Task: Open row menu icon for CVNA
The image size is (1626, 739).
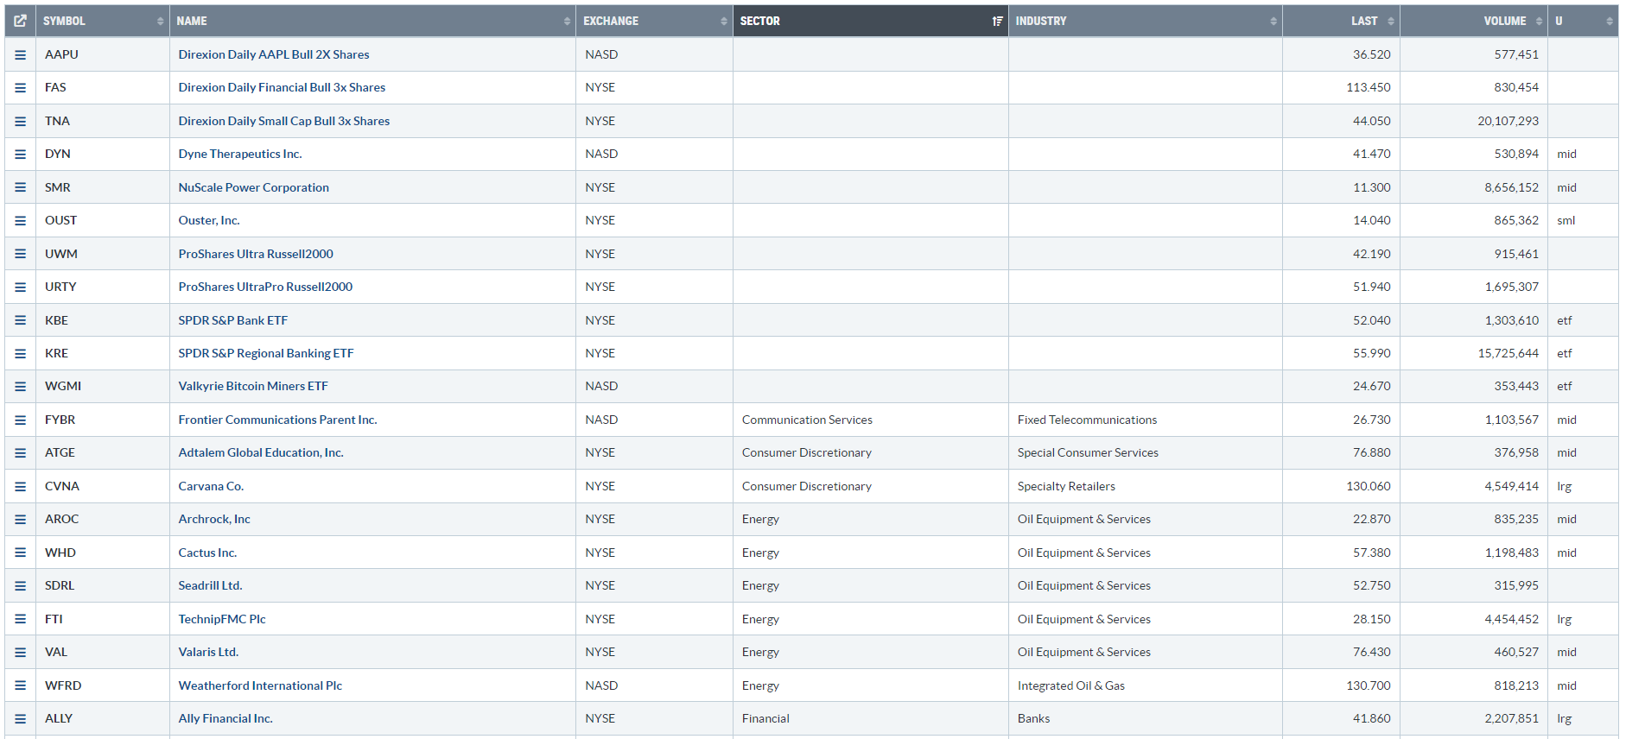Action: coord(20,487)
